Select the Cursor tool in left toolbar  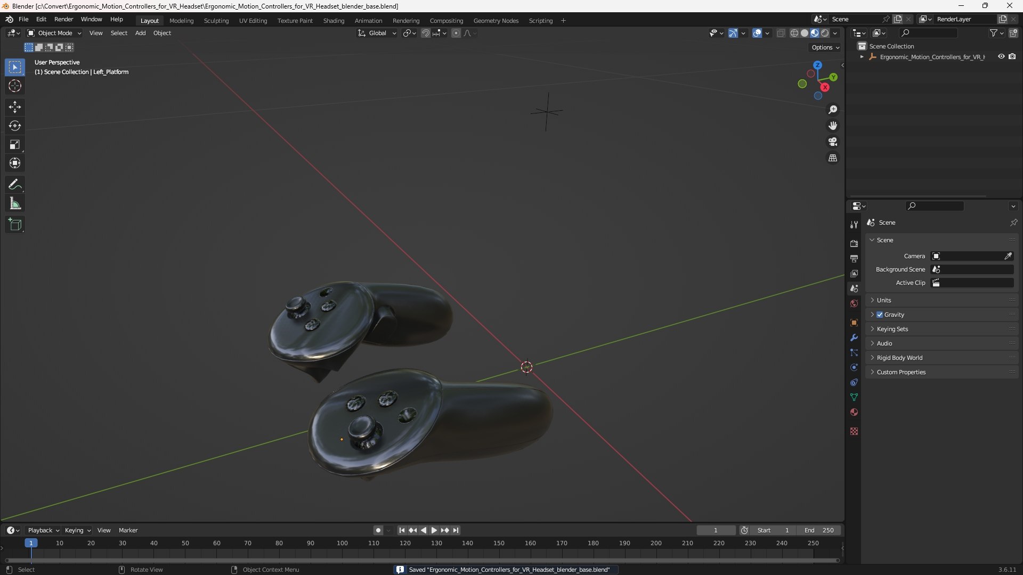pyautogui.click(x=15, y=86)
